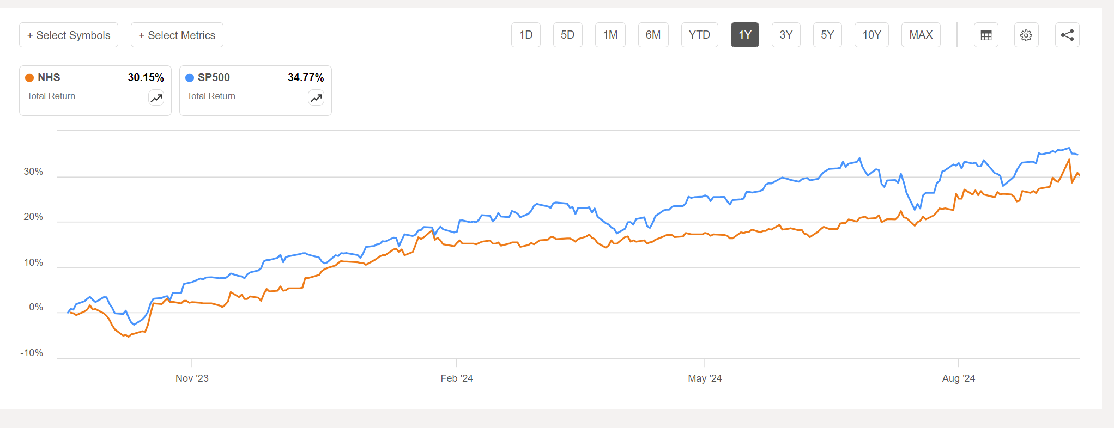Open the data table view icon
The image size is (1114, 428).
[986, 35]
